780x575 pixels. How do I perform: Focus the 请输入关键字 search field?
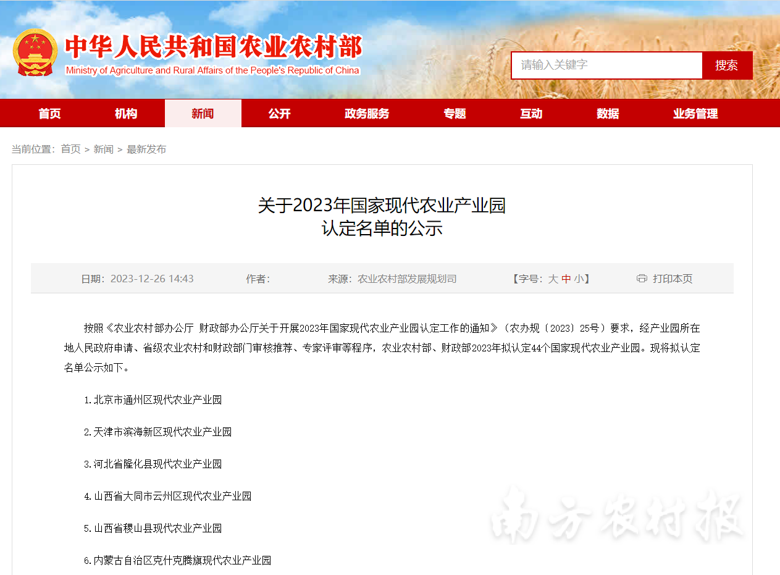606,65
